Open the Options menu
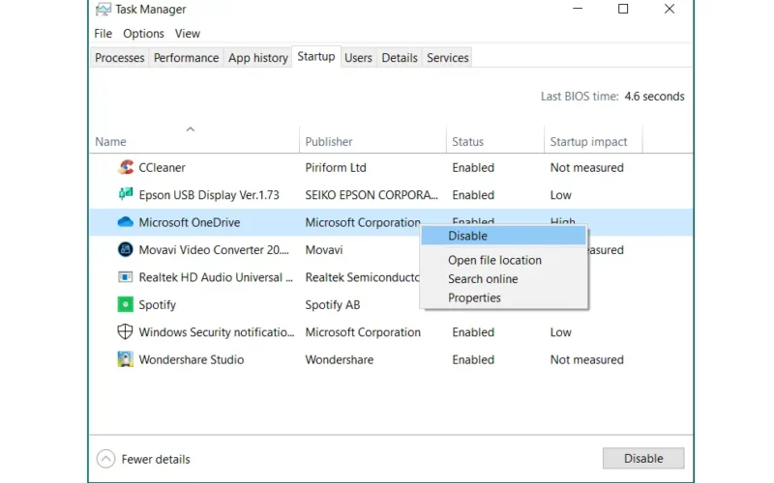 143,34
